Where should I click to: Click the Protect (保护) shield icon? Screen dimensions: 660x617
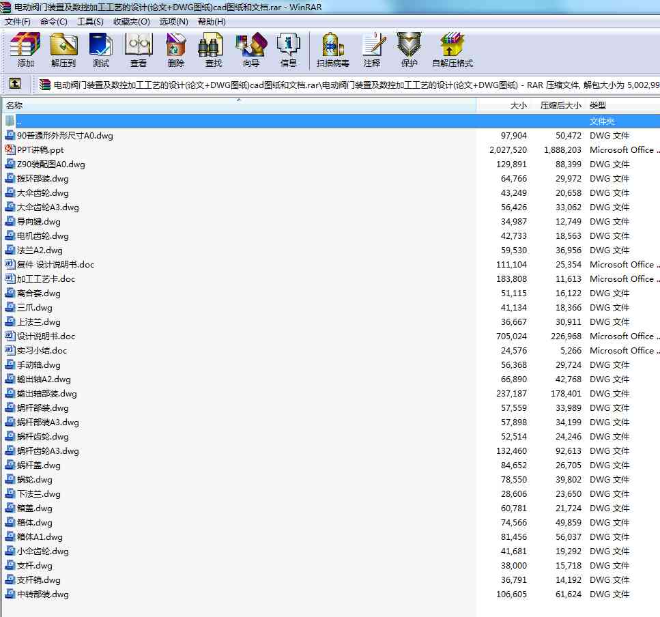click(x=410, y=50)
